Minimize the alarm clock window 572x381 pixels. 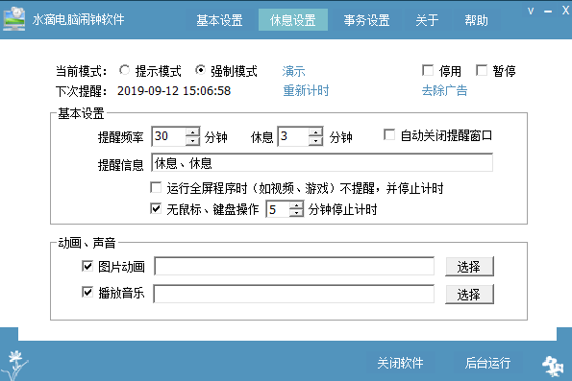(548, 12)
